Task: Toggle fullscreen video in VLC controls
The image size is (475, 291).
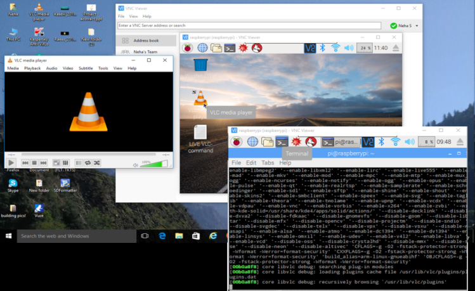Action: pyautogui.click(x=56, y=163)
